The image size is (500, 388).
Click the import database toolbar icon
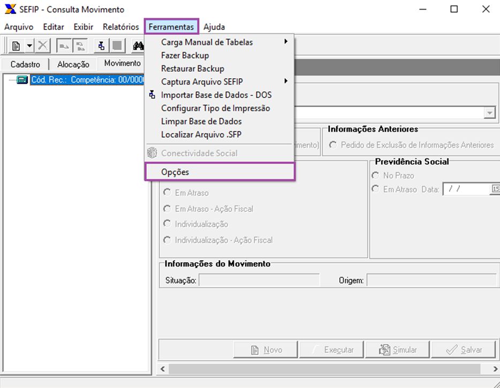tap(101, 46)
